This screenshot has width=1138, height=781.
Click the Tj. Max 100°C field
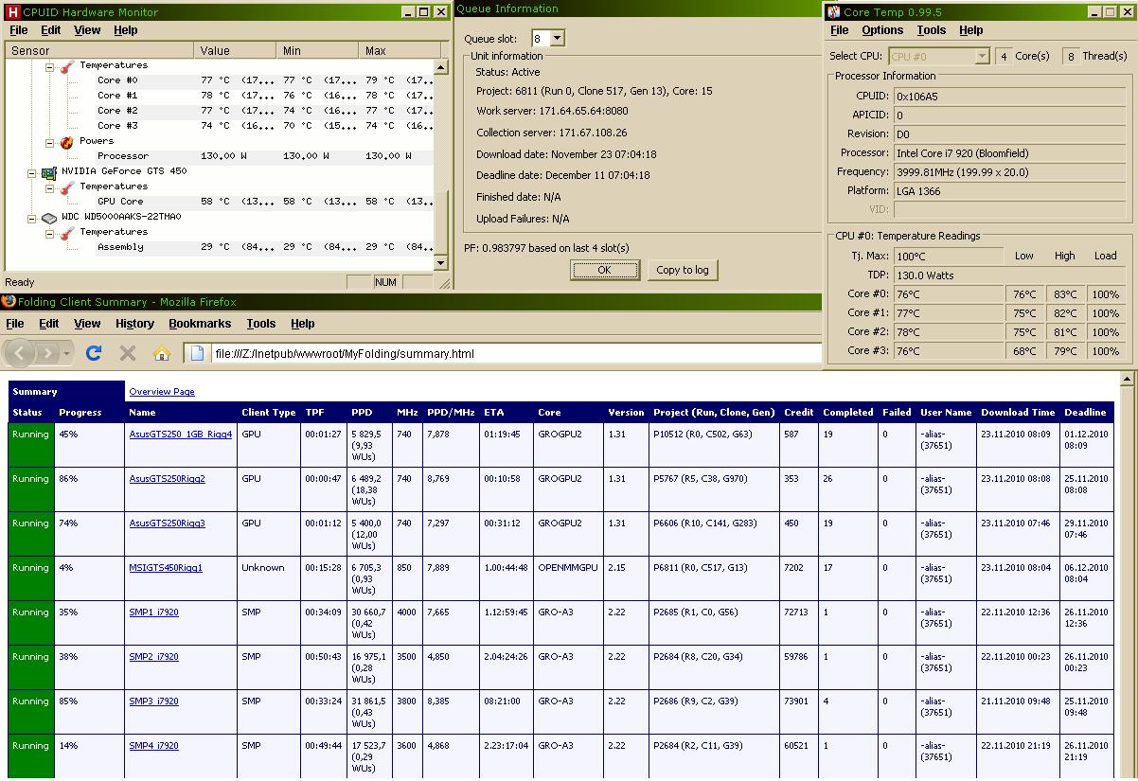point(948,257)
